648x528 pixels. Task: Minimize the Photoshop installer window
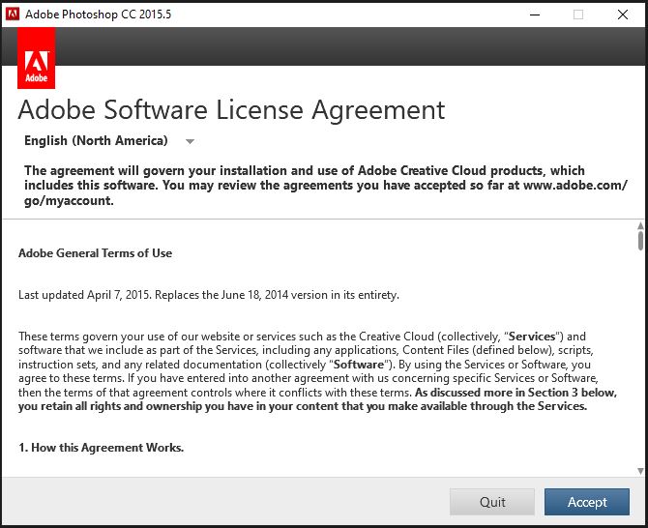pos(535,15)
